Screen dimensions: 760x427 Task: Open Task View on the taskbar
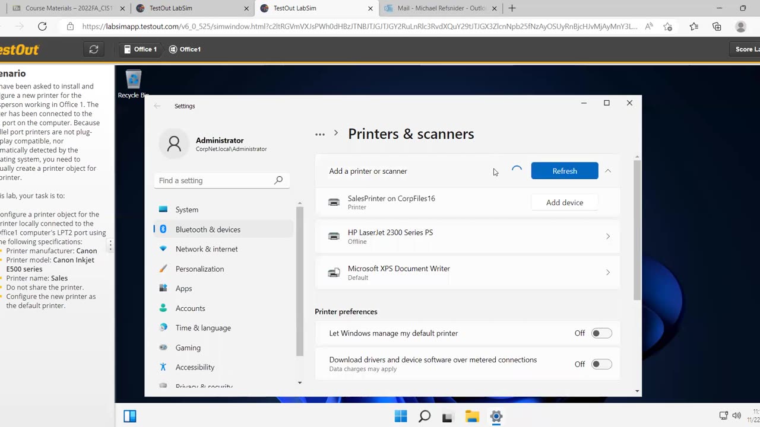(448, 416)
